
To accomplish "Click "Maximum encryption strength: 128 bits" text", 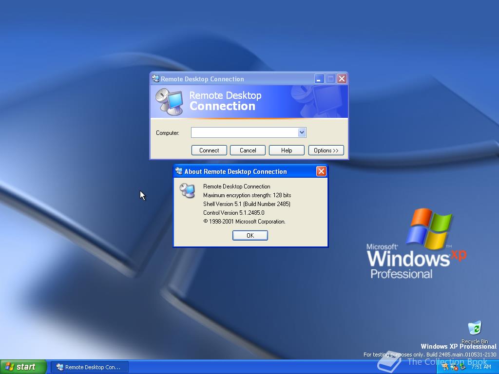I will point(247,195).
